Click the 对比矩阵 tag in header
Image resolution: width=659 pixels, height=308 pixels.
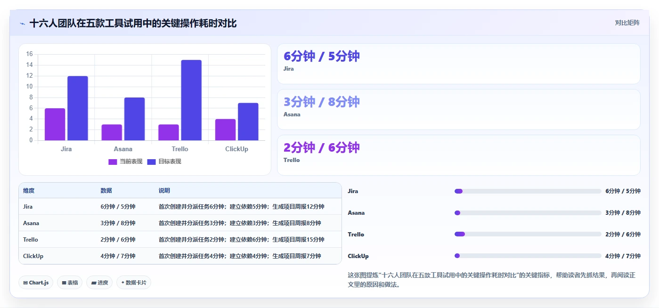(627, 23)
